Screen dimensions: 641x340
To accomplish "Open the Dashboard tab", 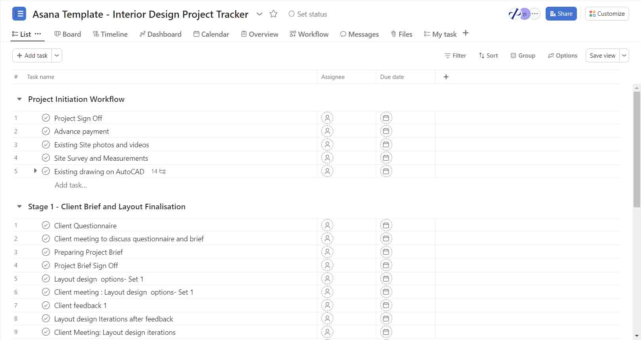I will (160, 34).
